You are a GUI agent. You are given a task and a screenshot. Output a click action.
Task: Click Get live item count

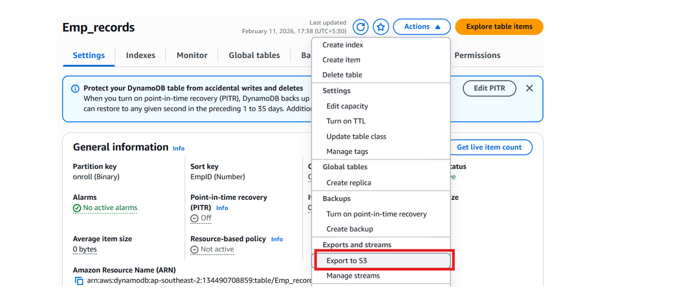pos(489,147)
